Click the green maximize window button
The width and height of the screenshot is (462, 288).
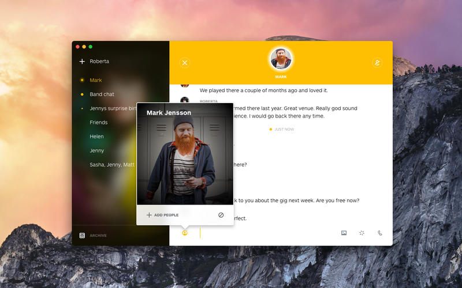(91, 47)
